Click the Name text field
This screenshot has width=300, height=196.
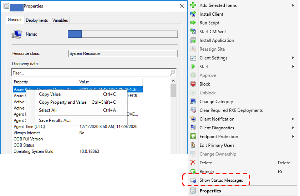coord(123,34)
